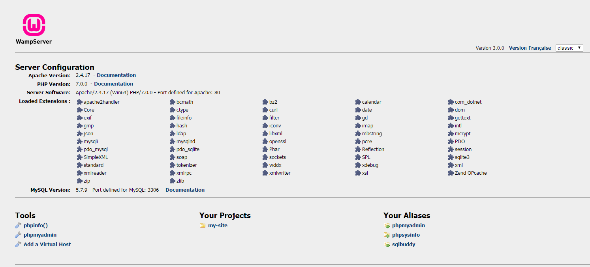Click the puzzle icon beside calendar
The height and width of the screenshot is (267, 590).
coord(358,102)
